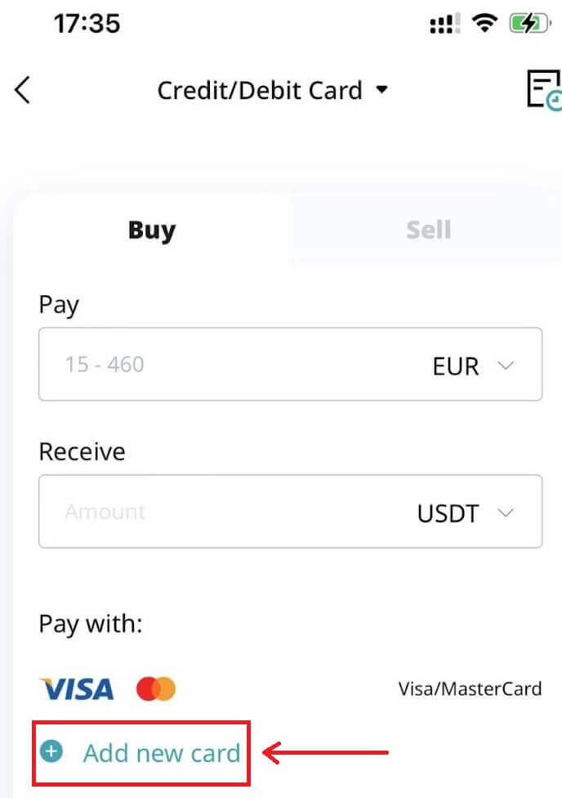Focus the Pay amount input field
Image resolution: width=562 pixels, height=798 pixels.
pos(229,365)
